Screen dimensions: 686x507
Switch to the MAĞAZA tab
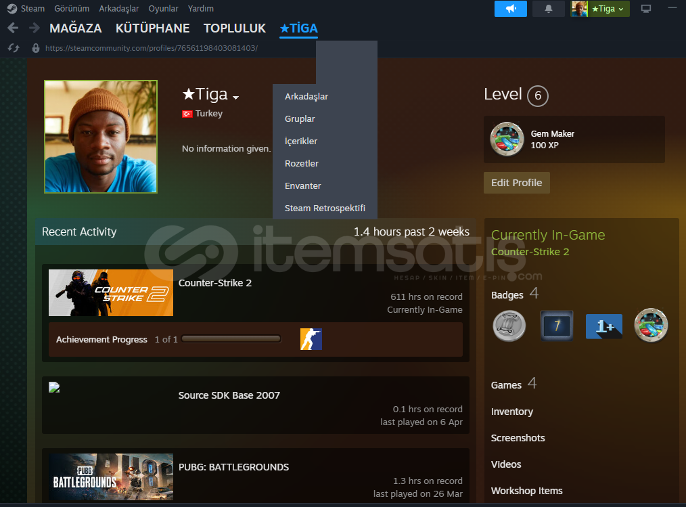point(76,28)
